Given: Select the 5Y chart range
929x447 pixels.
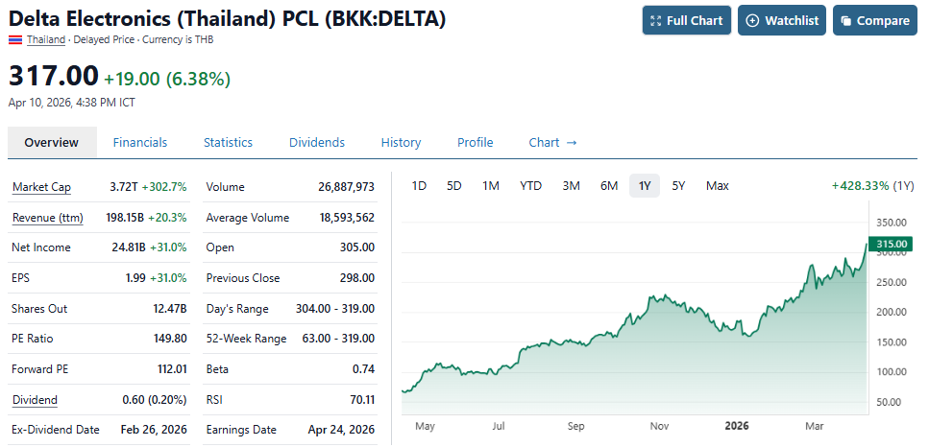Looking at the screenshot, I should [x=678, y=185].
